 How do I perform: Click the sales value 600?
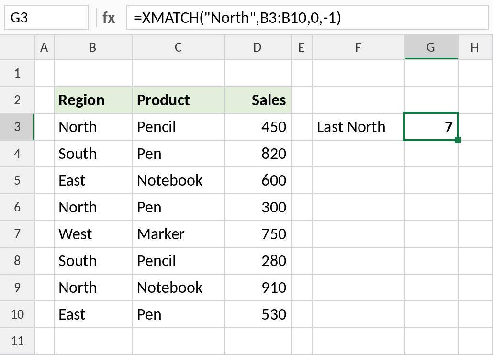258,180
